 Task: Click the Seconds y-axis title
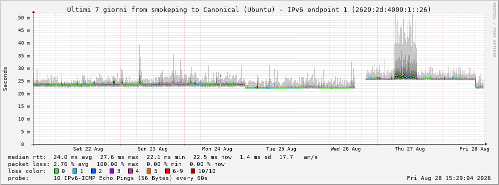tap(6, 79)
